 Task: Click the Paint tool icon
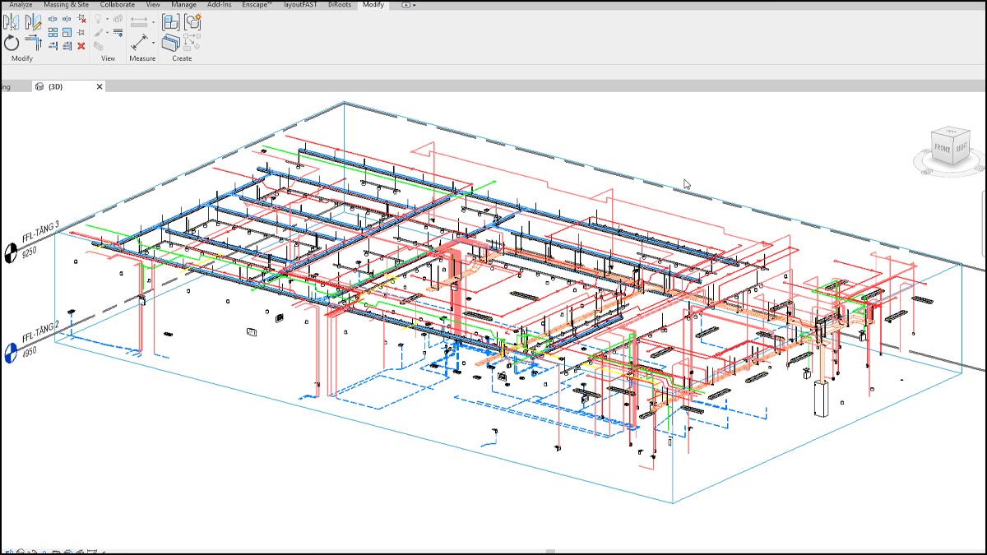pyautogui.click(x=99, y=45)
